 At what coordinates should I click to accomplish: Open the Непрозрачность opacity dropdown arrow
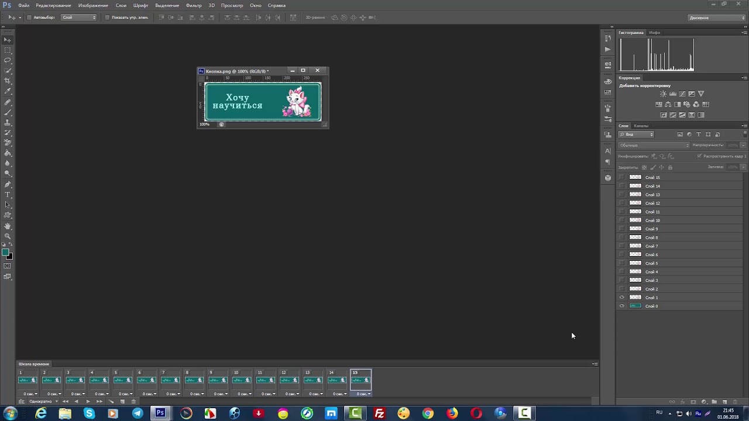743,145
